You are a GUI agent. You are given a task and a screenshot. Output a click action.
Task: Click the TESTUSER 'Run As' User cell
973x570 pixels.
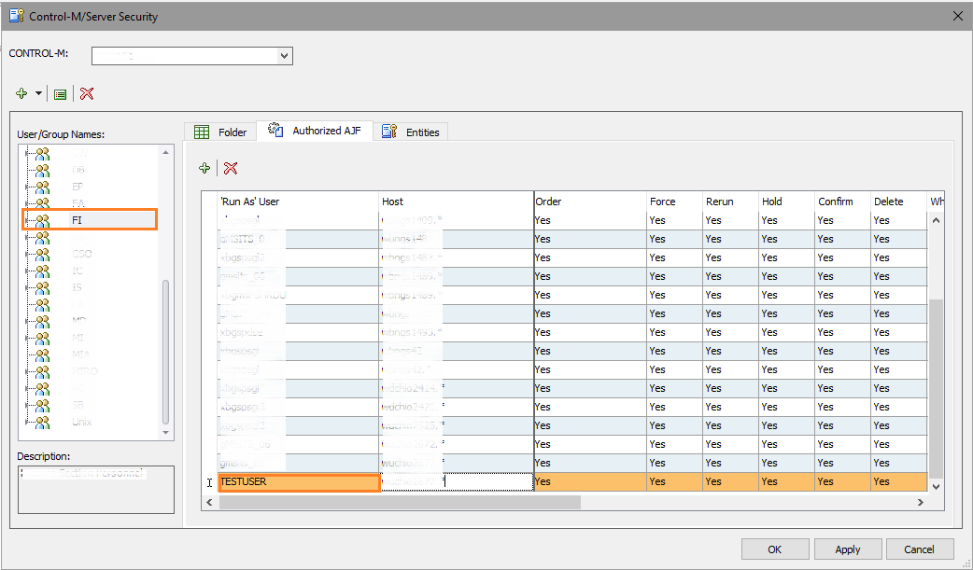click(298, 482)
